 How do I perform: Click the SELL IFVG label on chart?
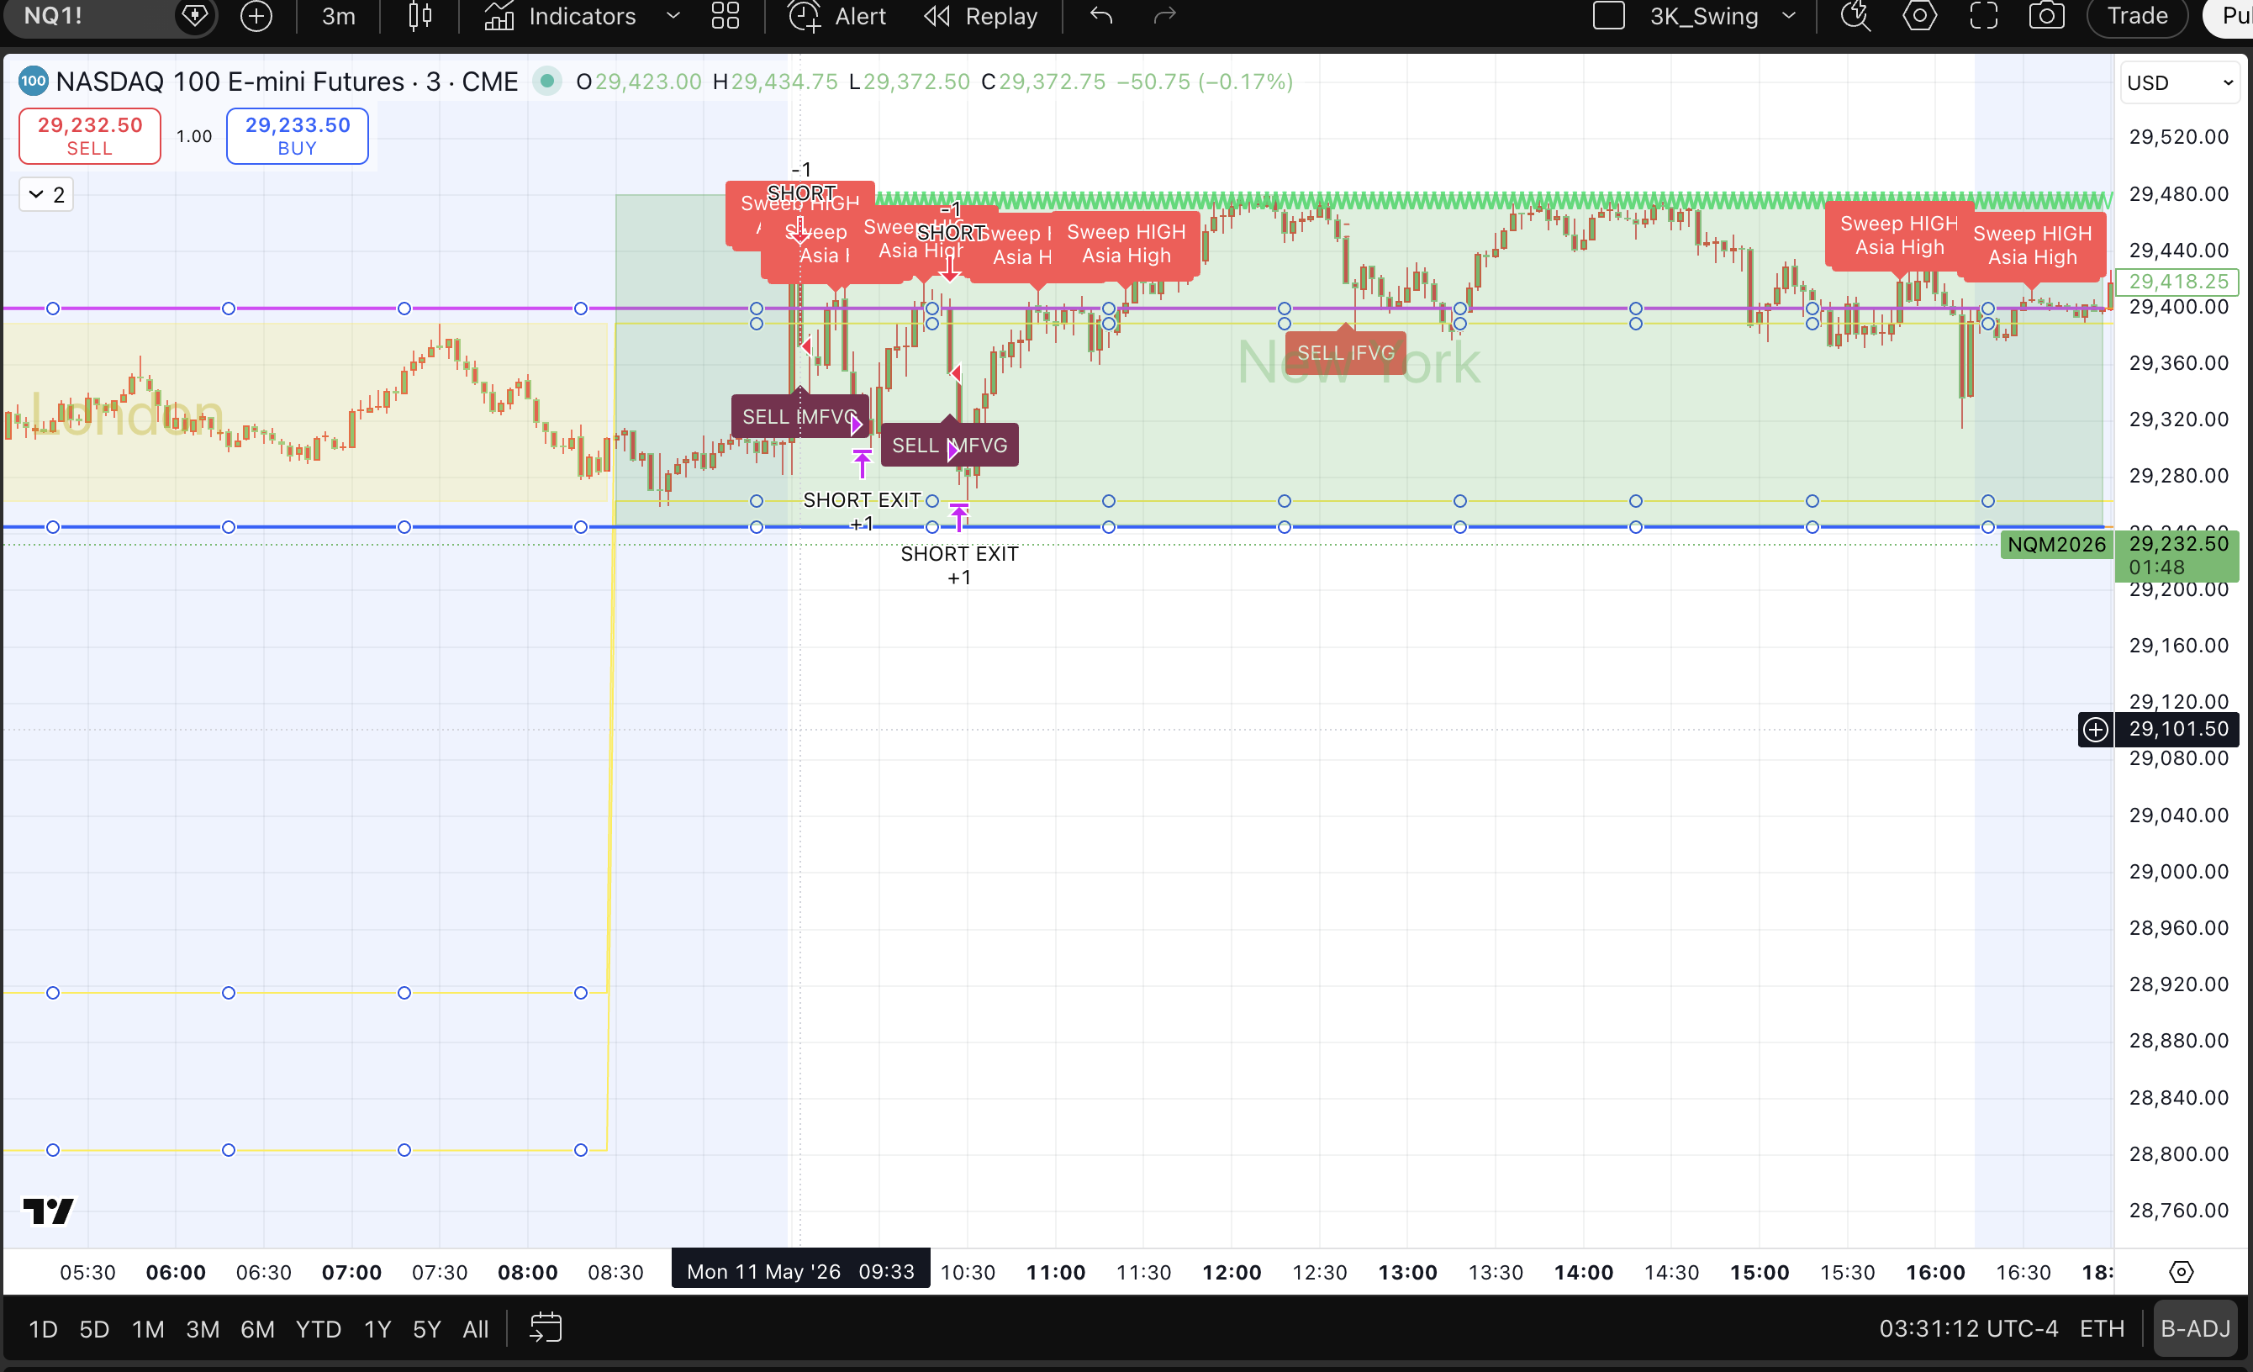(1346, 352)
